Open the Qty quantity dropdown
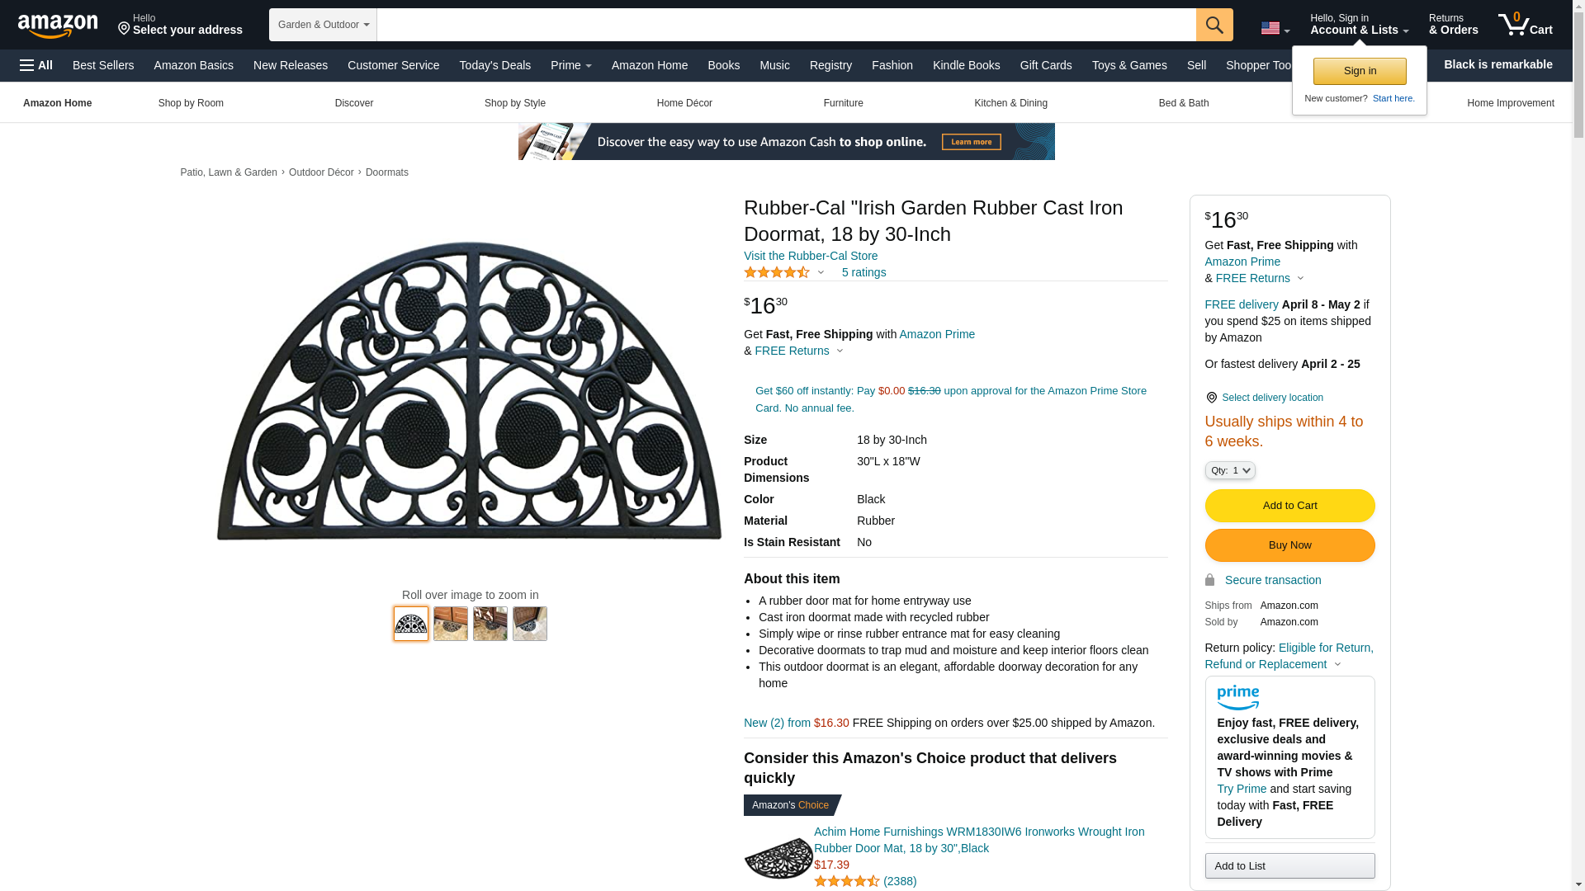1585x891 pixels. coord(1230,470)
